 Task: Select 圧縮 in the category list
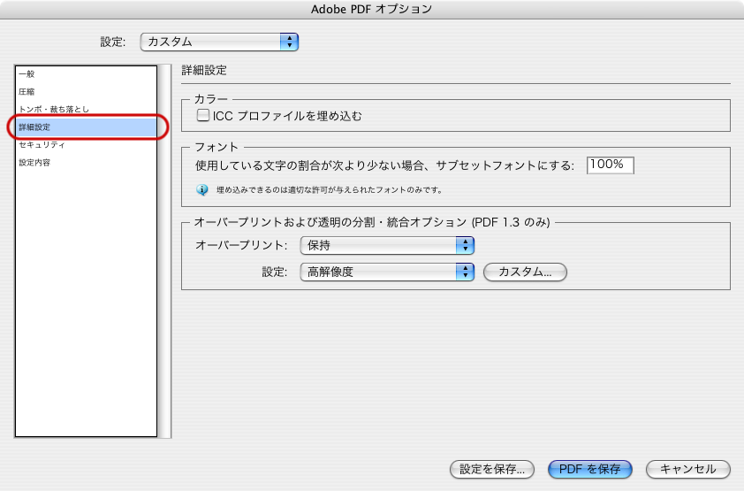[x=87, y=92]
